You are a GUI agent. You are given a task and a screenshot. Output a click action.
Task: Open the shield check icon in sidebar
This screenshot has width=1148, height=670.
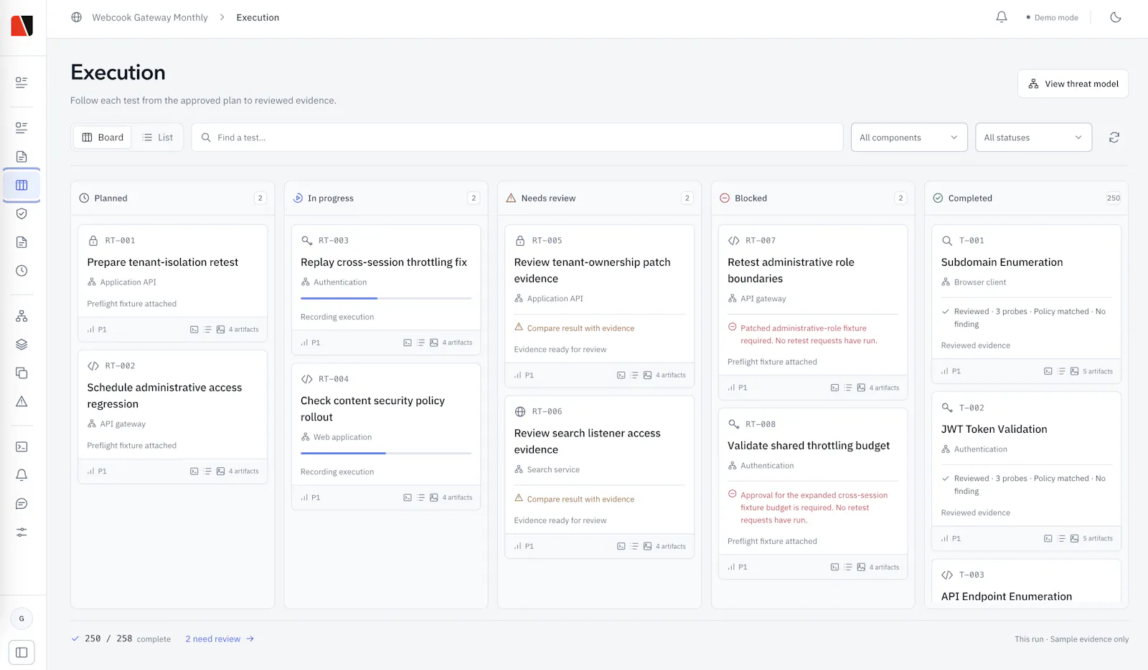pyautogui.click(x=22, y=214)
